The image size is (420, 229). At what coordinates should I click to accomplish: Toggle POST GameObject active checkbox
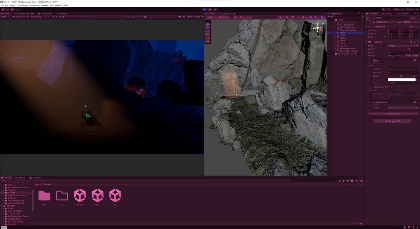[x=374, y=18]
